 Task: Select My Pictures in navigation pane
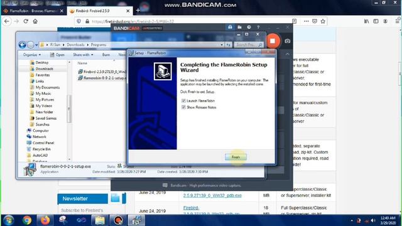45,100
